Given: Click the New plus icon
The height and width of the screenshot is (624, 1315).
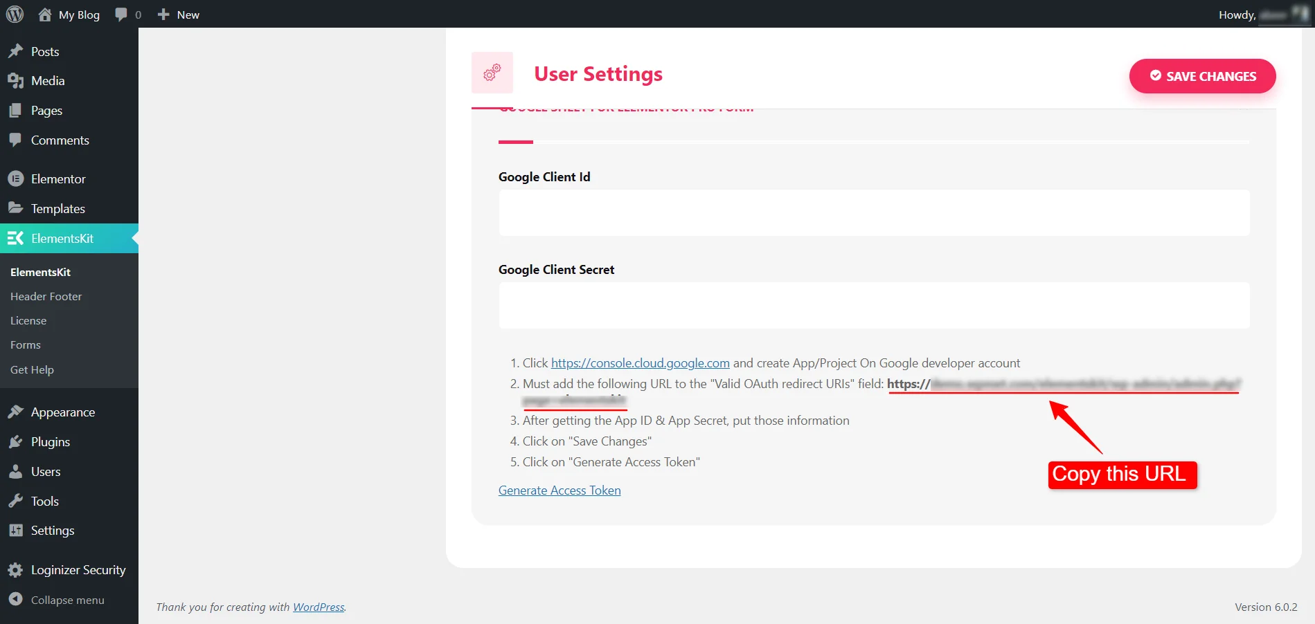Looking at the screenshot, I should coord(163,15).
